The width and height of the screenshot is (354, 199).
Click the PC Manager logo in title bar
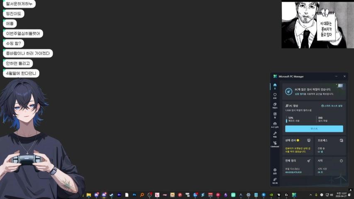275,76
